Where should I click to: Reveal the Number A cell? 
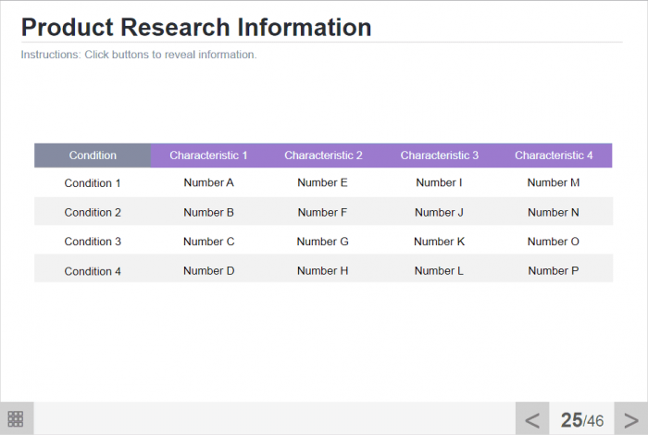pos(208,183)
